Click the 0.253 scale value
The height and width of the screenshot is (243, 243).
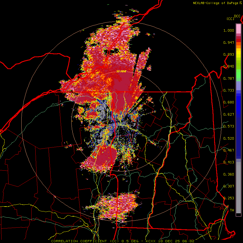[229, 198]
